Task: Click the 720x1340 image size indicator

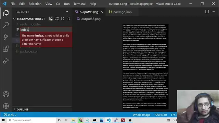Action: [x=160, y=115]
